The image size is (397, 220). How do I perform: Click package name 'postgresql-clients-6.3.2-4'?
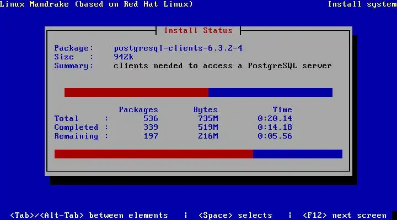tap(178, 48)
